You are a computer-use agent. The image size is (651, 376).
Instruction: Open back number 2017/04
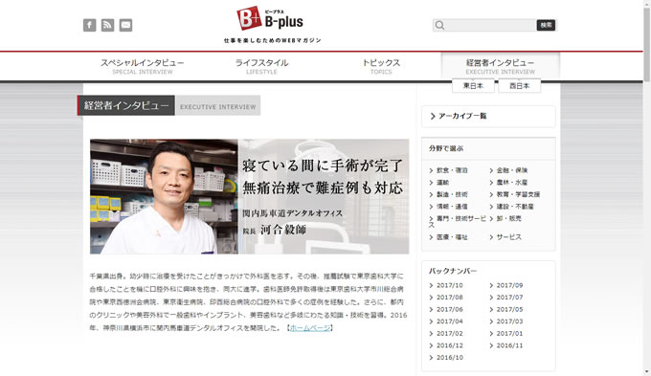[x=450, y=321]
